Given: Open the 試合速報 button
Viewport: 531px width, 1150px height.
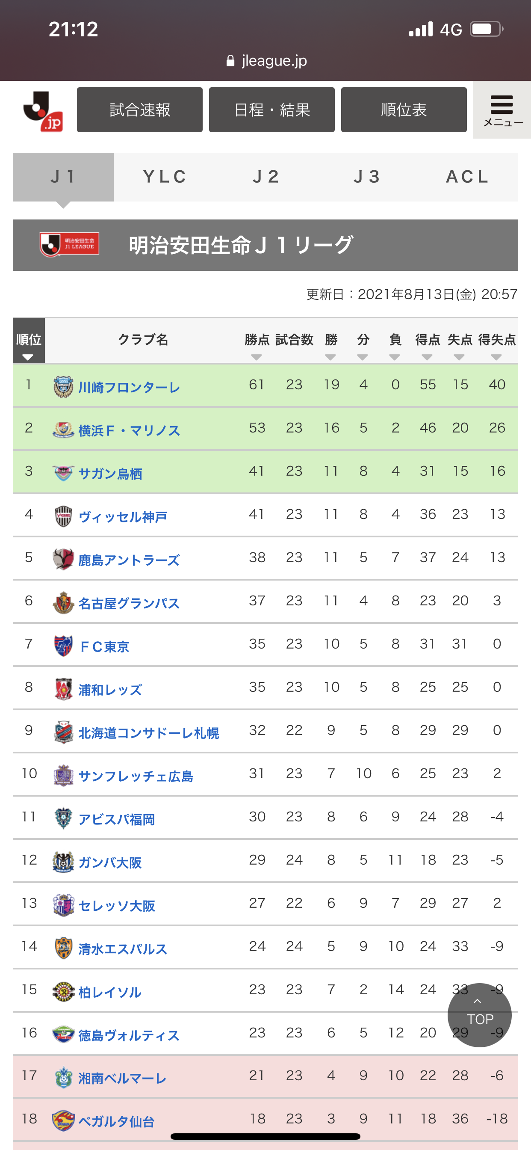Looking at the screenshot, I should pos(140,110).
